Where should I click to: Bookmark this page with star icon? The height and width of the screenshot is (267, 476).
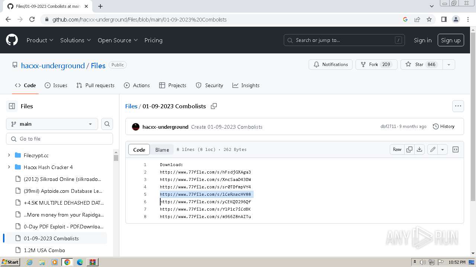click(x=429, y=19)
